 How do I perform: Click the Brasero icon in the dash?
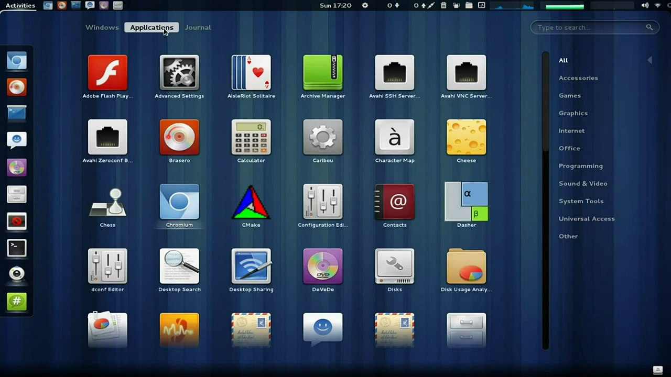tap(17, 87)
